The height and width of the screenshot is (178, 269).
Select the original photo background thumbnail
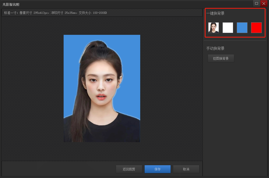tap(213, 28)
